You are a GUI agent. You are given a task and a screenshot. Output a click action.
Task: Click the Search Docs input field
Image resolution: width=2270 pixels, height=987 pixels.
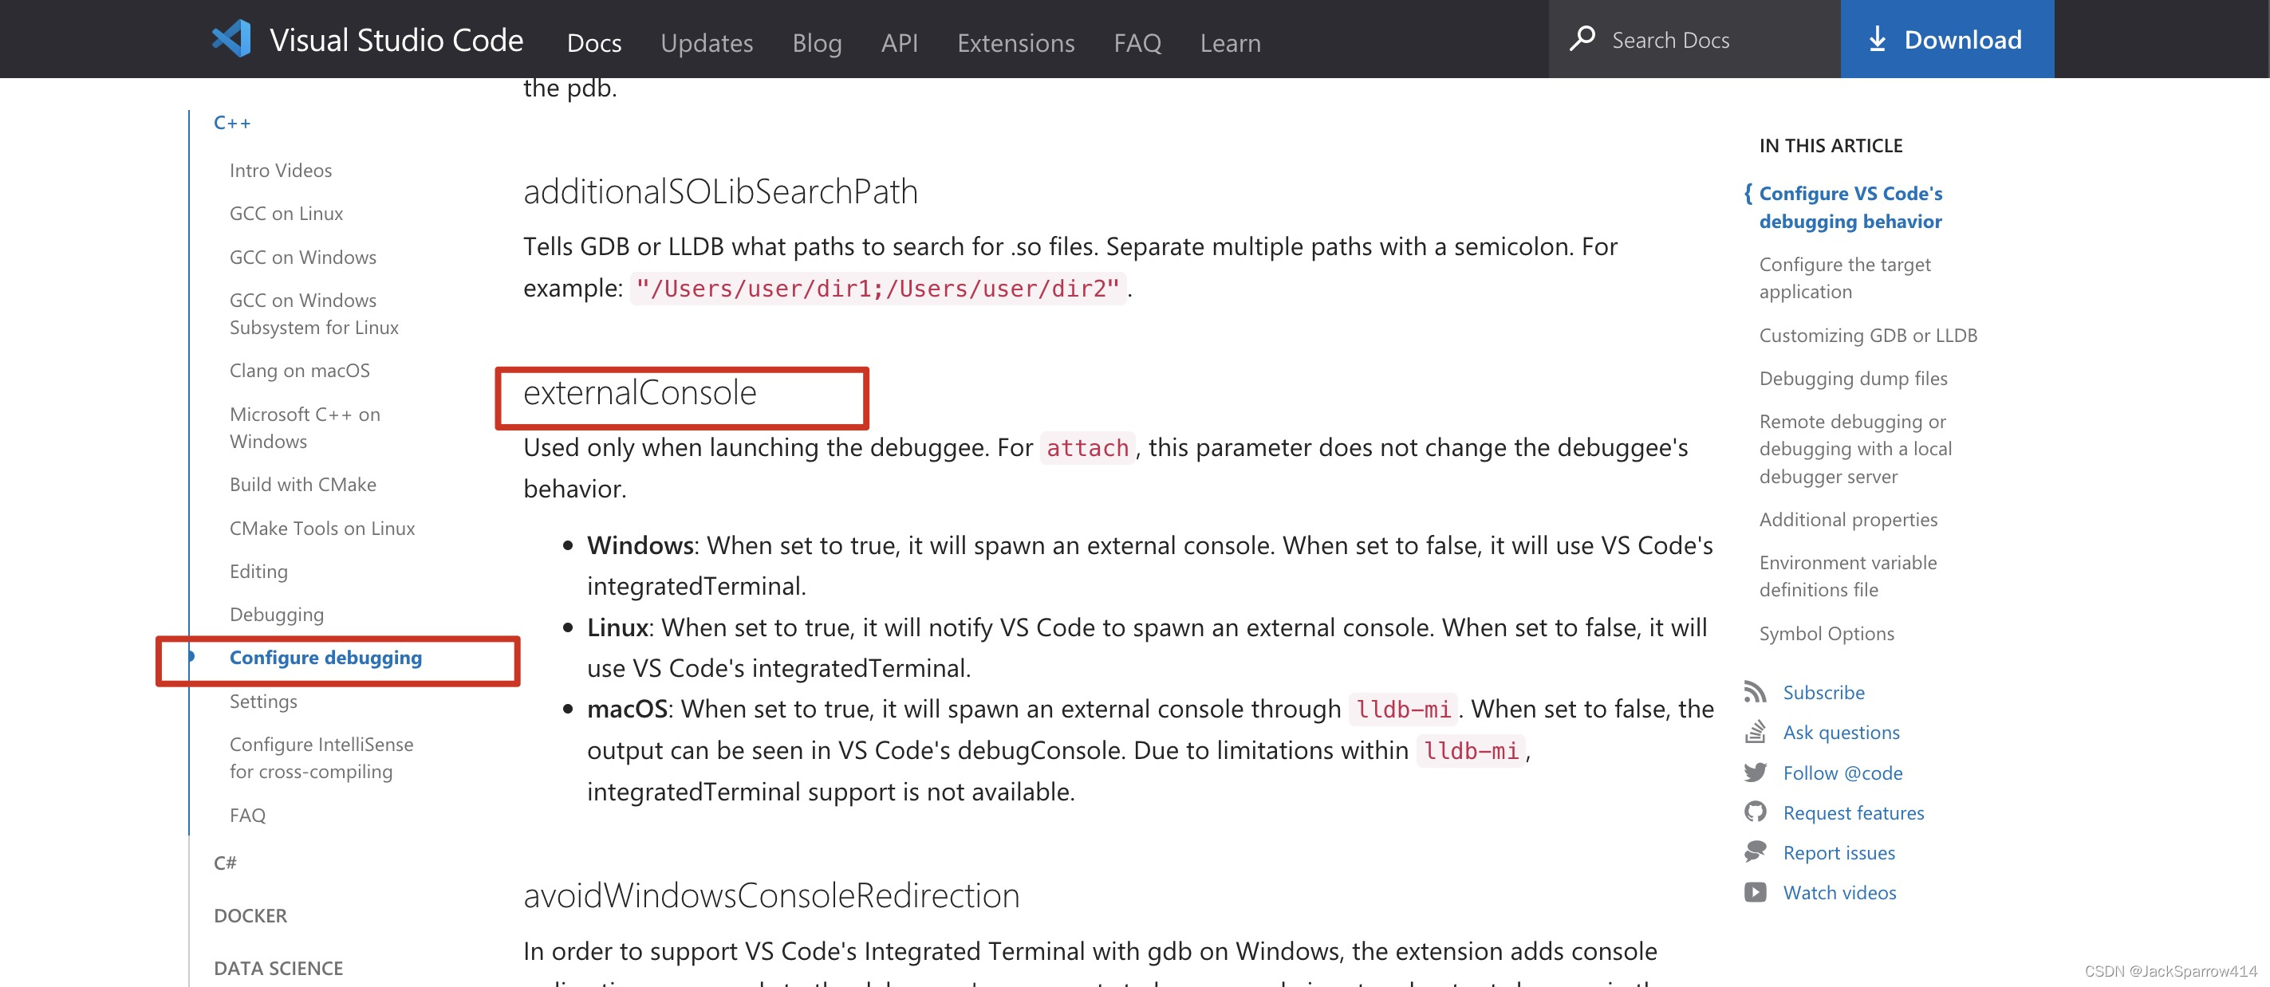click(x=1693, y=39)
